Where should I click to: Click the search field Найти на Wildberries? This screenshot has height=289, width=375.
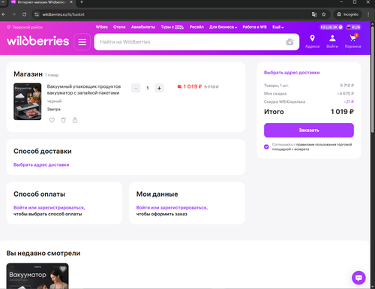(190, 42)
